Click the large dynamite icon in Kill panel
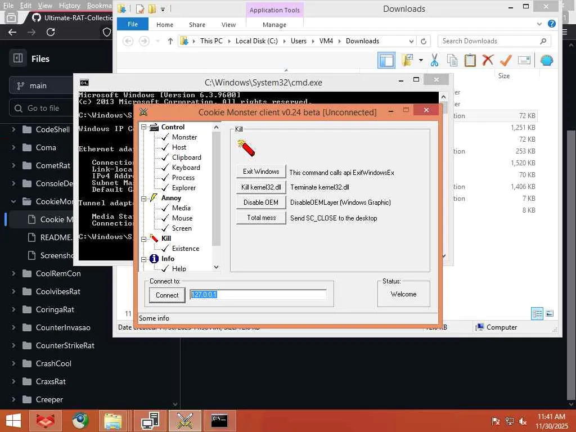 pyautogui.click(x=246, y=148)
